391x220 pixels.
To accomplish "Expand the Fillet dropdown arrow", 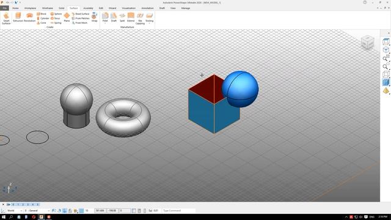I will point(105,23).
